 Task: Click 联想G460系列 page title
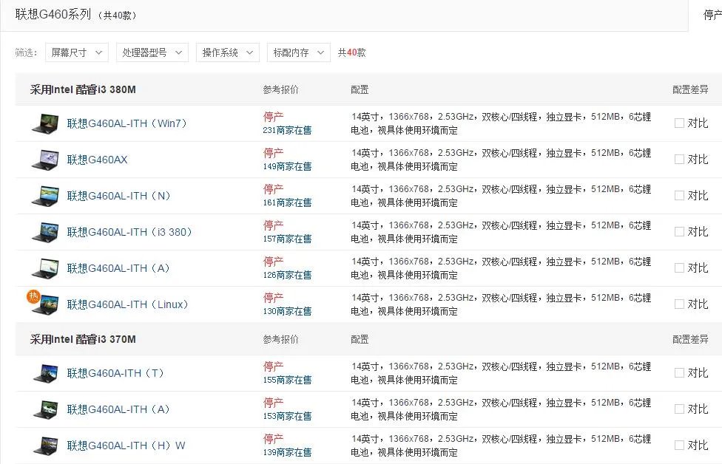53,14
